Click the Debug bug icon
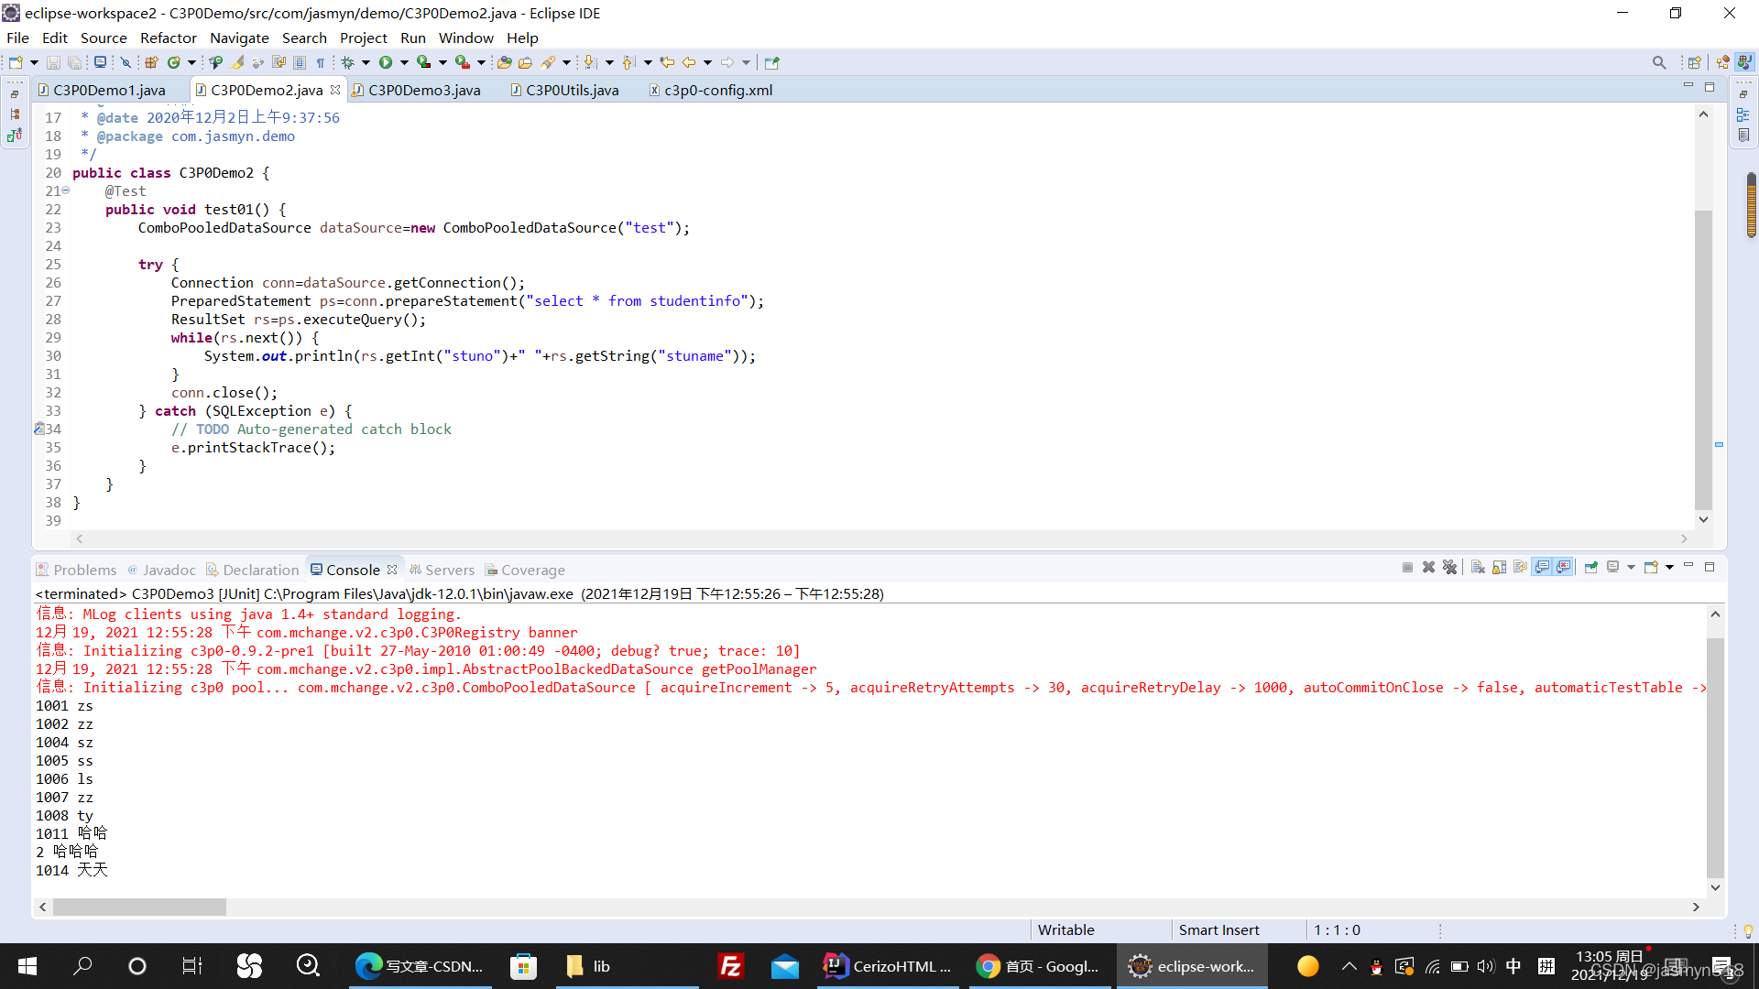The image size is (1759, 989). pyautogui.click(x=347, y=62)
